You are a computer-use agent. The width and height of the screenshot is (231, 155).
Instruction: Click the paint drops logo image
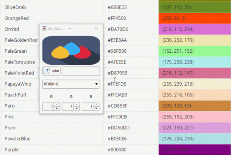tap(71, 50)
